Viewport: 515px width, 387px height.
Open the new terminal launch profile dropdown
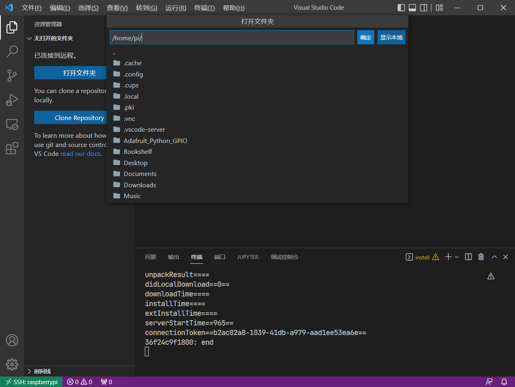pos(457,257)
